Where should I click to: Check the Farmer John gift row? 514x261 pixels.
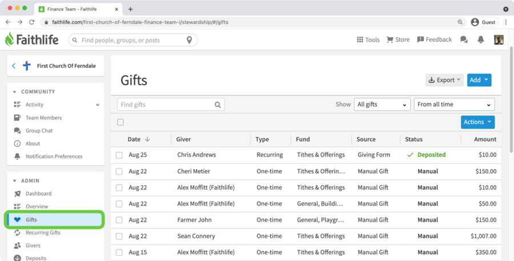click(x=119, y=220)
